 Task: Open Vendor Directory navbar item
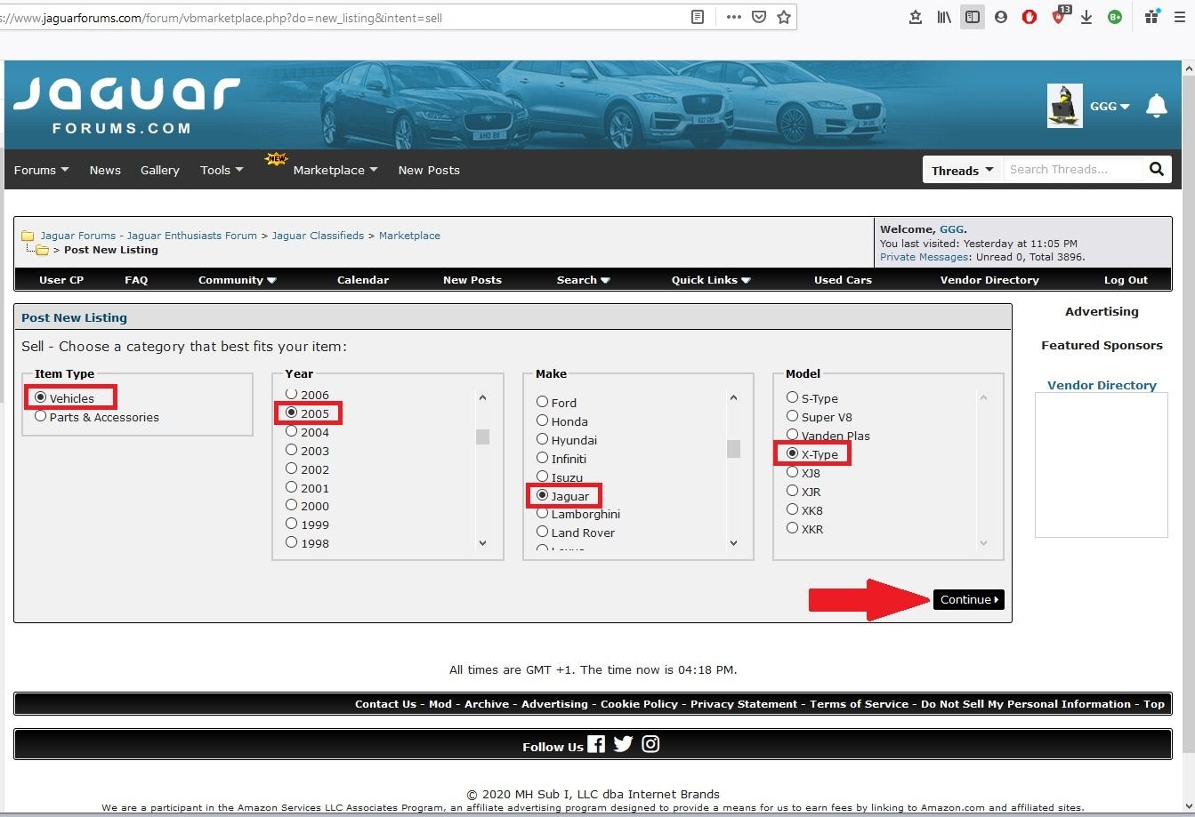pyautogui.click(x=989, y=279)
